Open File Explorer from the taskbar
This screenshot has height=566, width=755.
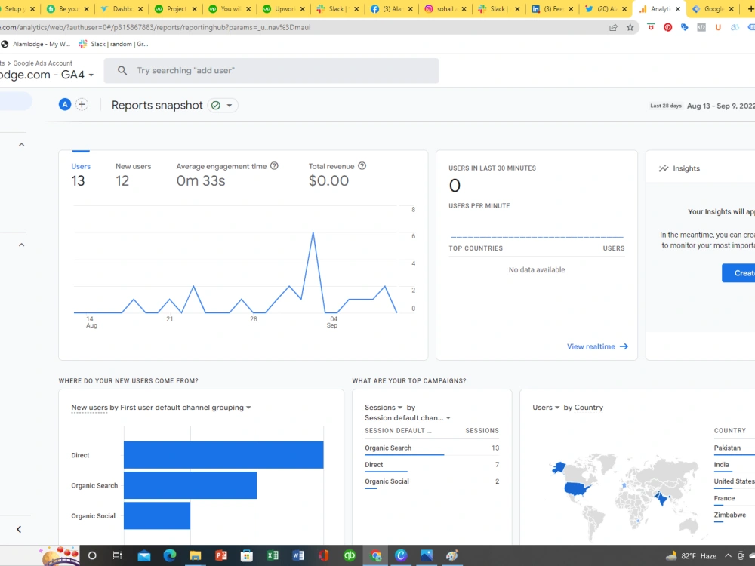pos(195,556)
